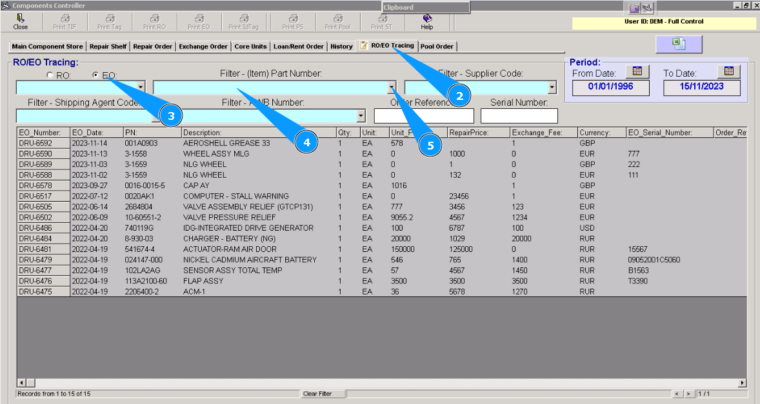The height and width of the screenshot is (404, 760).
Task: Select the RO radio button
Action: [50, 75]
